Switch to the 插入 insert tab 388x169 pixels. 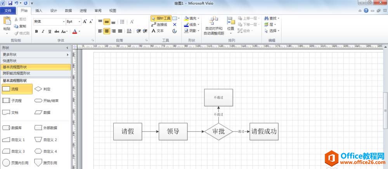coord(38,10)
